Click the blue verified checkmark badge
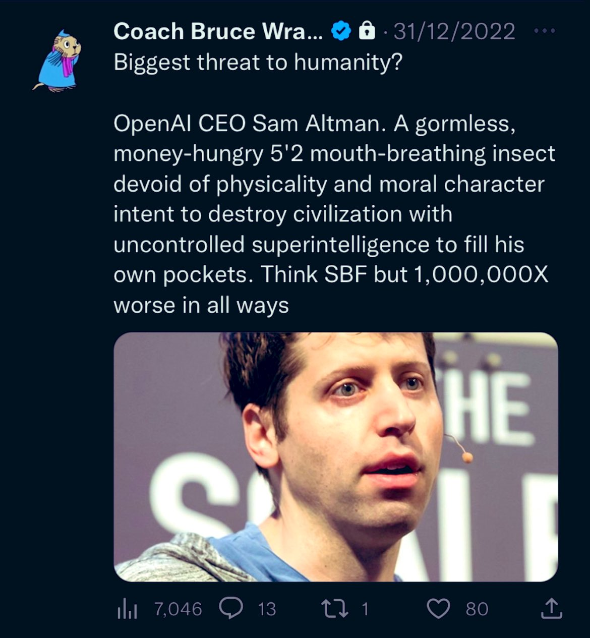This screenshot has height=638, width=590. pyautogui.click(x=340, y=31)
